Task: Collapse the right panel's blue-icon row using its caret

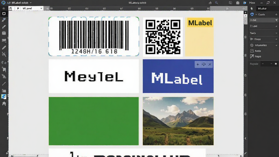Action: 256,15
